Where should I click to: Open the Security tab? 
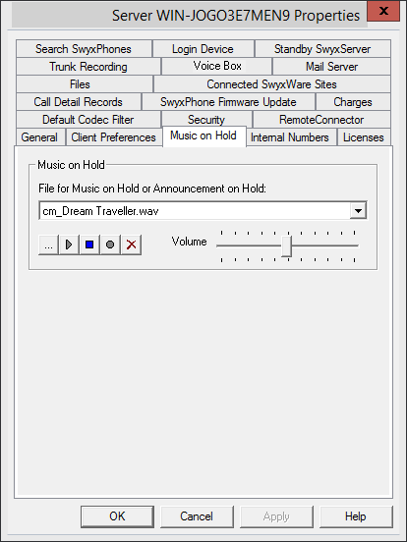click(x=206, y=120)
